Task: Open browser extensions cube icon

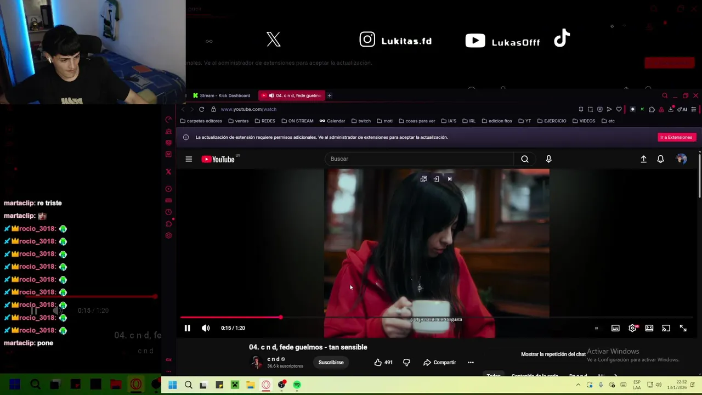Action: point(652,109)
